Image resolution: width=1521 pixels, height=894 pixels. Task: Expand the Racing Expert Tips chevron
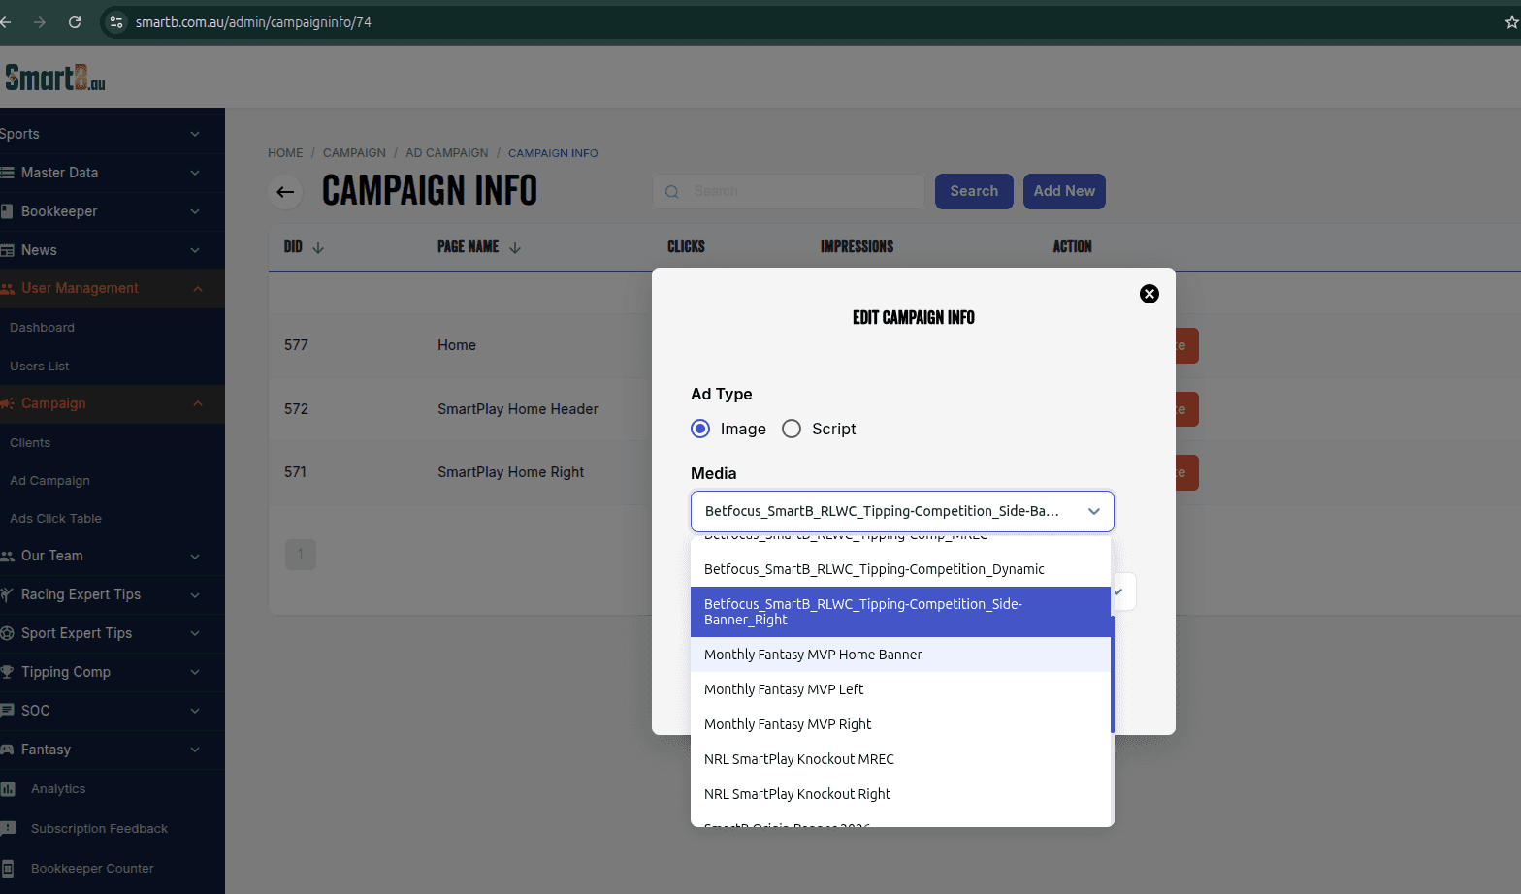(195, 594)
